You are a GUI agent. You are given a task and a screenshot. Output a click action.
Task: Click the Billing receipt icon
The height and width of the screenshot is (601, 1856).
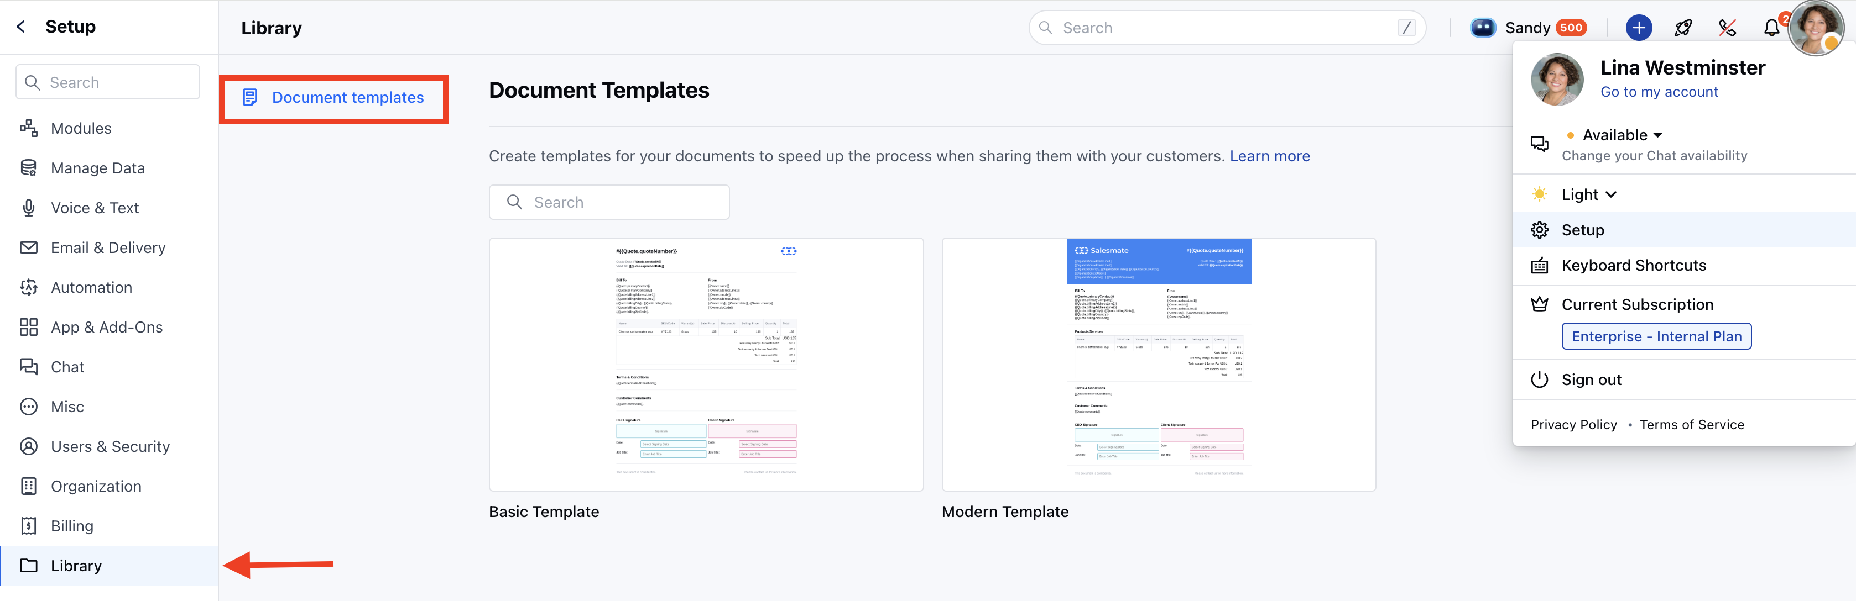pyautogui.click(x=29, y=526)
